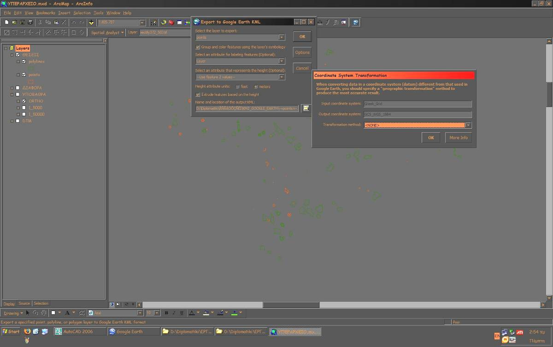Toggle group and color features by symbology
This screenshot has width=553, height=347.
pyautogui.click(x=198, y=47)
